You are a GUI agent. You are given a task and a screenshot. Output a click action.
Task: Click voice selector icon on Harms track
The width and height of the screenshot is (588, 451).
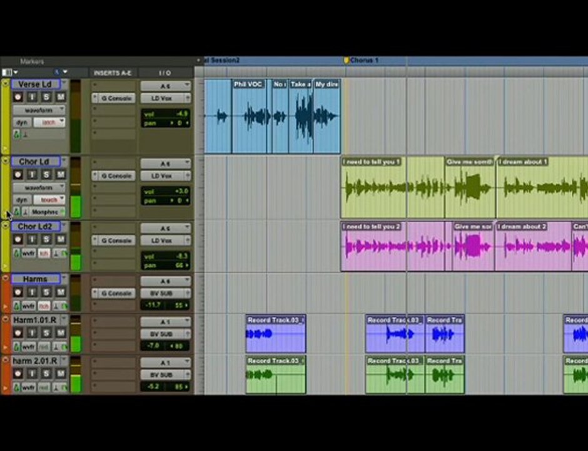coord(16,306)
